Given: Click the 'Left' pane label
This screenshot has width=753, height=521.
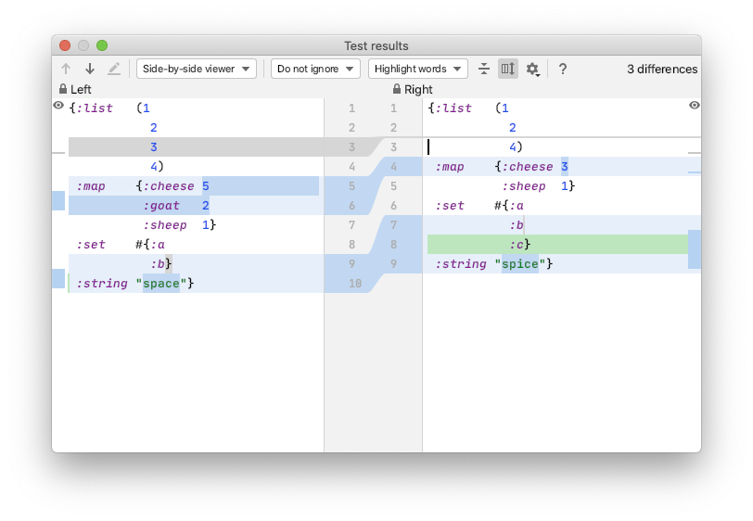Looking at the screenshot, I should [x=81, y=89].
